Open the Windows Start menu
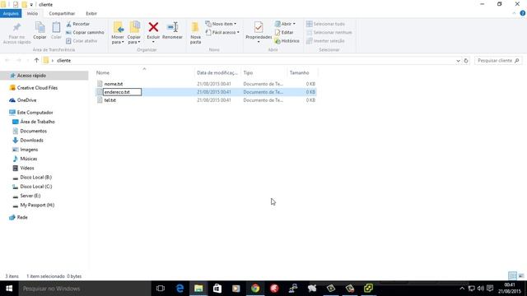The image size is (527, 296). [x=9, y=289]
